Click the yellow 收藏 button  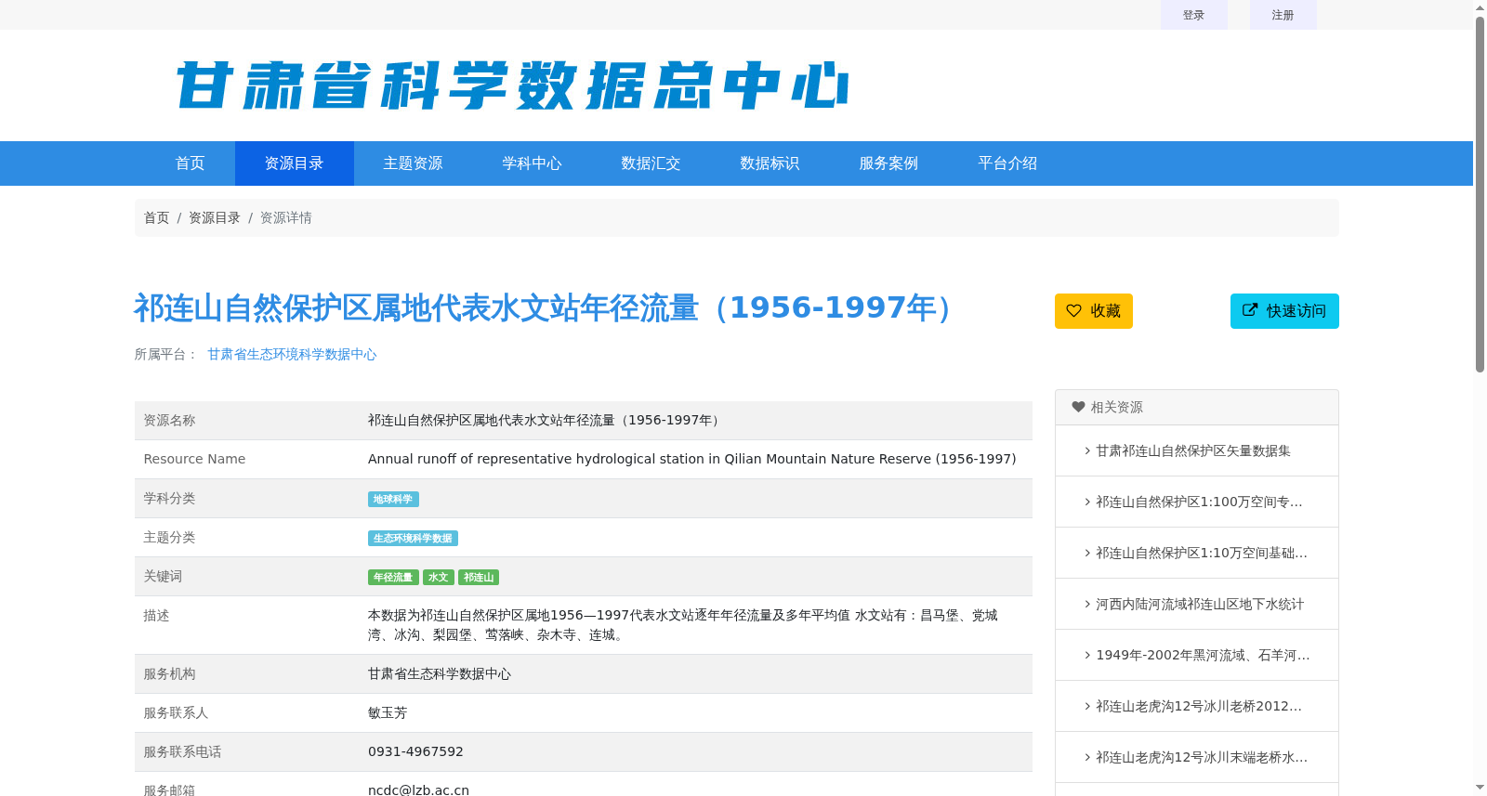coord(1094,311)
